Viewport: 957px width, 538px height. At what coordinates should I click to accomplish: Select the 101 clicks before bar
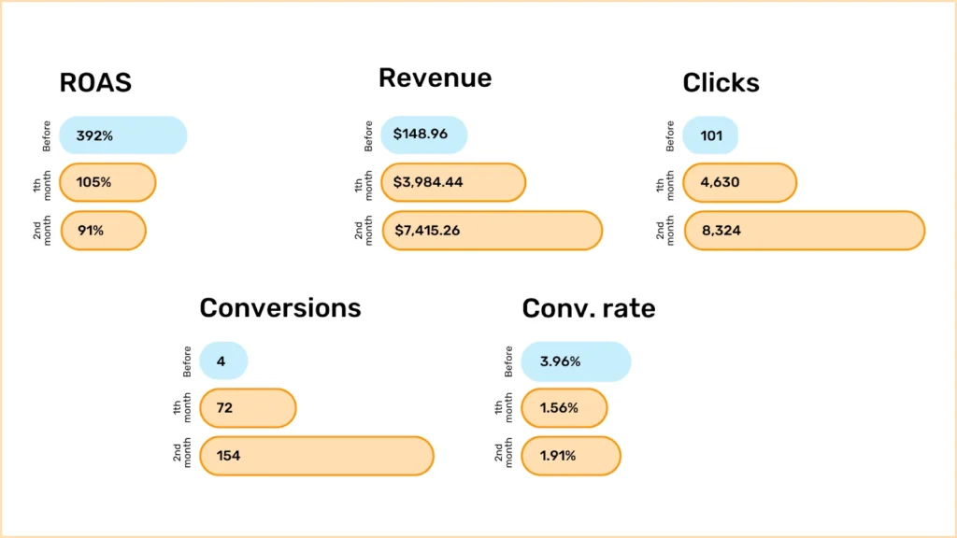[710, 135]
